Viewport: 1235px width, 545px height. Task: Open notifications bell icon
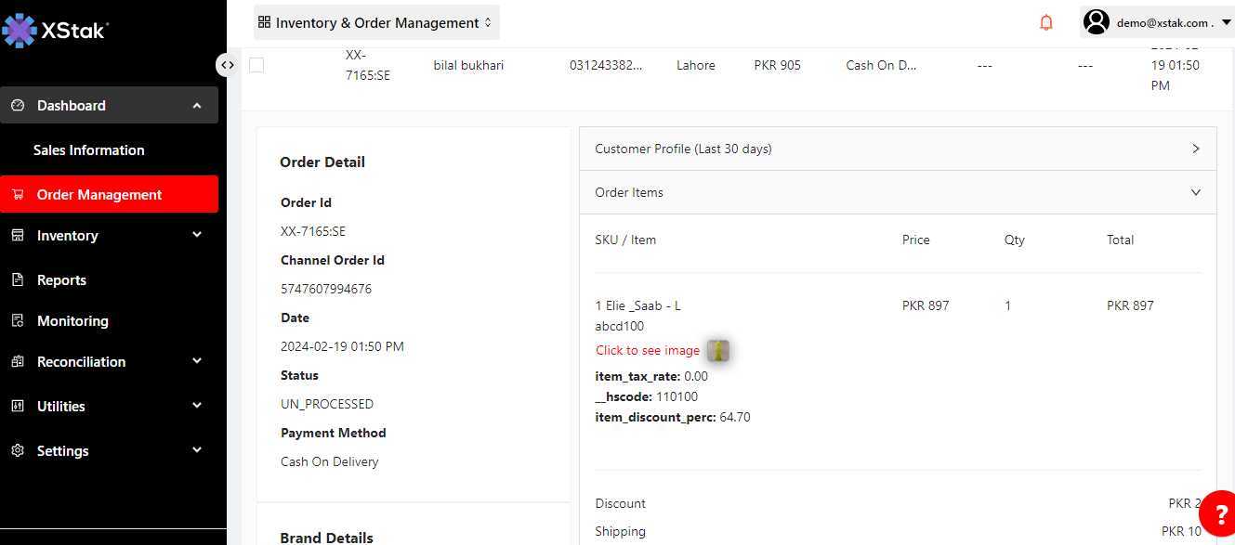coord(1046,22)
